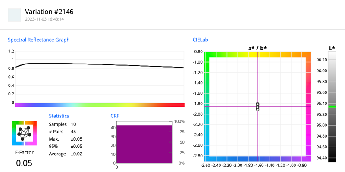Click the # Pairs value 45
The width and height of the screenshot is (345, 172).
click(73, 132)
